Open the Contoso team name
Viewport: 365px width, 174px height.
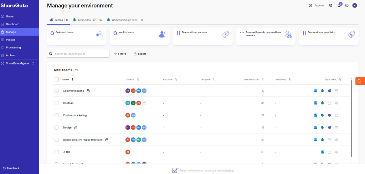68,103
